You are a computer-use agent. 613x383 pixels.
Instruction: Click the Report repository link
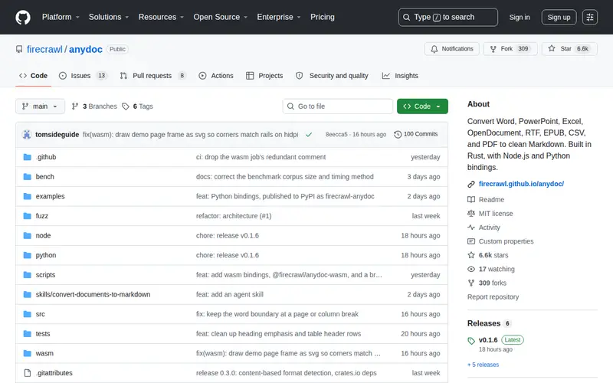pos(493,297)
